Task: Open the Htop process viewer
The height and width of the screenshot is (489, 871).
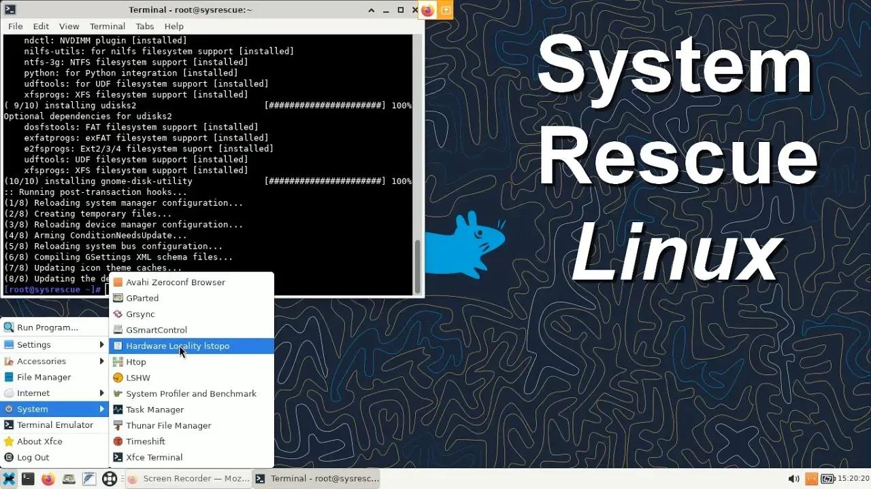Action: click(x=135, y=361)
